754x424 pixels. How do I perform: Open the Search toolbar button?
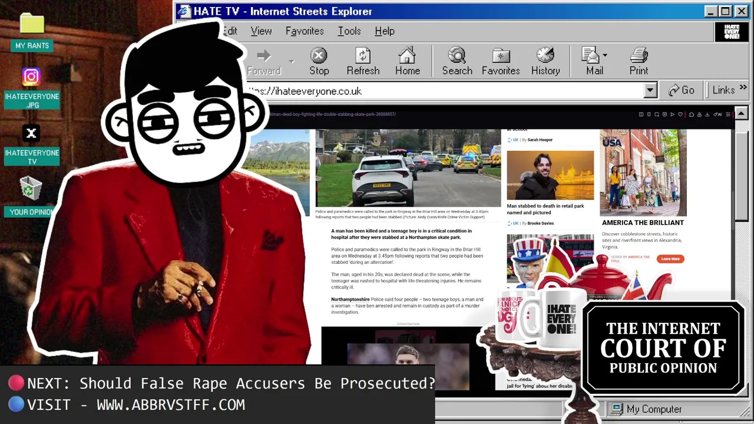tap(457, 62)
